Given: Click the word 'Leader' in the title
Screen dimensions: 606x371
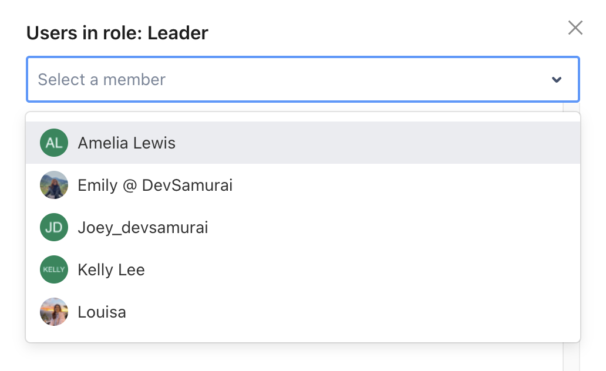Looking at the screenshot, I should coord(178,33).
